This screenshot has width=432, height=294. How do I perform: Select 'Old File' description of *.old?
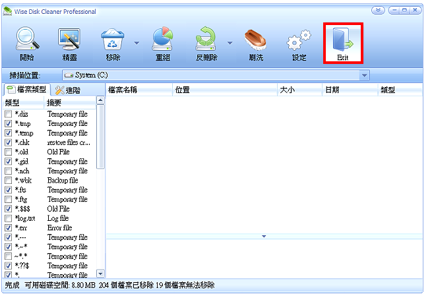(59, 152)
